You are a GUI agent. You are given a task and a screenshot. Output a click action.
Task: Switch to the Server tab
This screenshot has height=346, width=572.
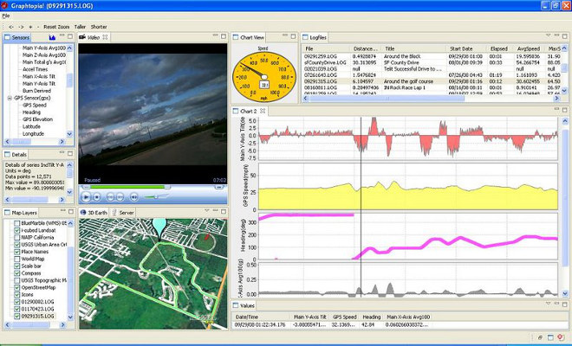click(x=126, y=211)
